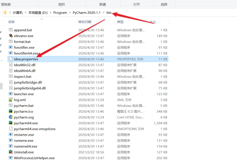The height and width of the screenshot is (168, 237).
Task: Click the XML 文件 type cell
Action: (x=124, y=100)
